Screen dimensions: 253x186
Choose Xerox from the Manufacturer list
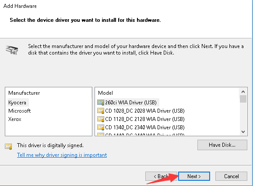point(15,119)
